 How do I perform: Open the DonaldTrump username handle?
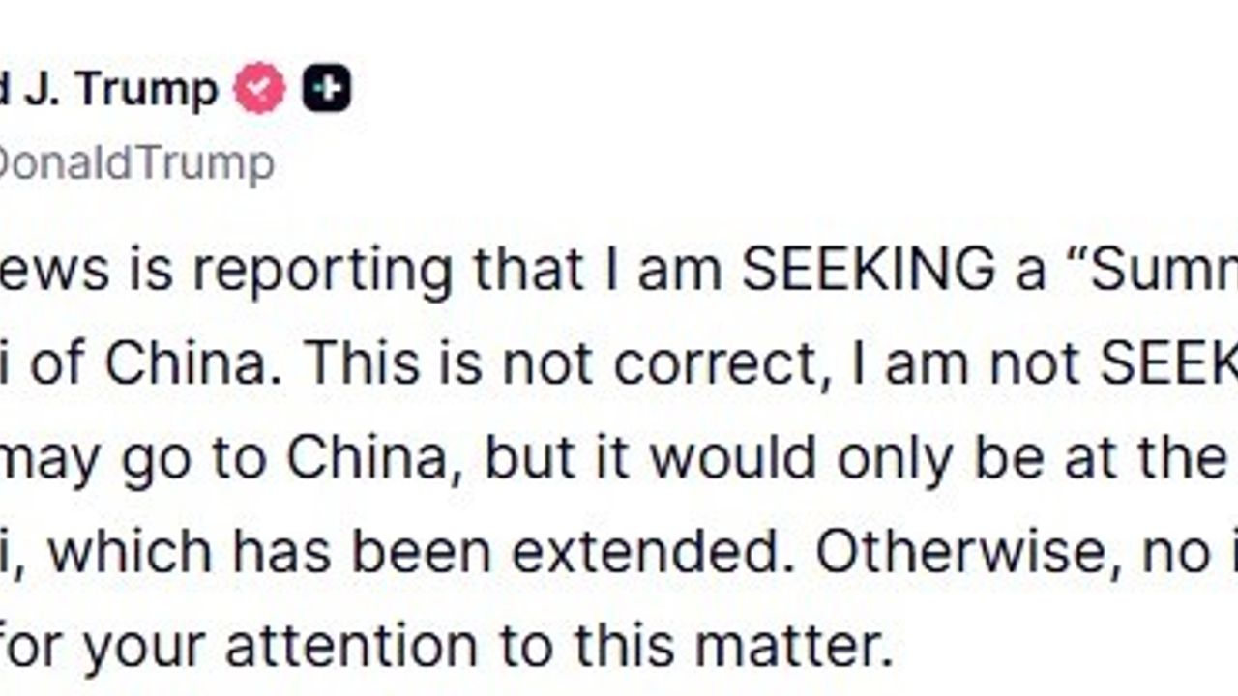[x=135, y=164]
